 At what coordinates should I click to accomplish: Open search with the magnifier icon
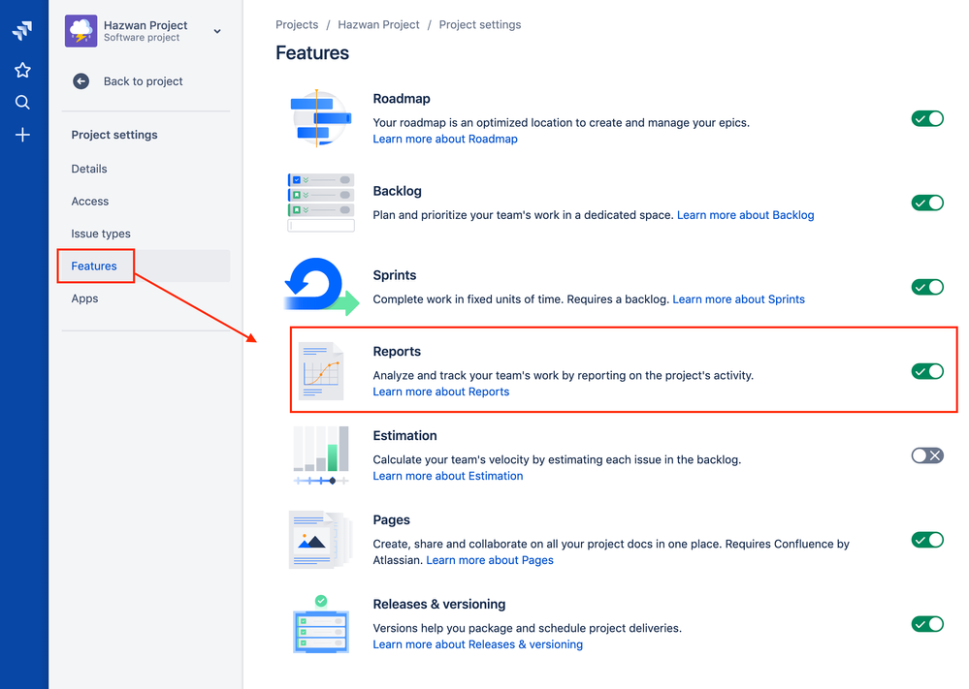point(22,103)
